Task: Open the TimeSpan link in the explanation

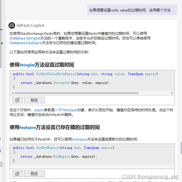Action: click(x=69, y=110)
